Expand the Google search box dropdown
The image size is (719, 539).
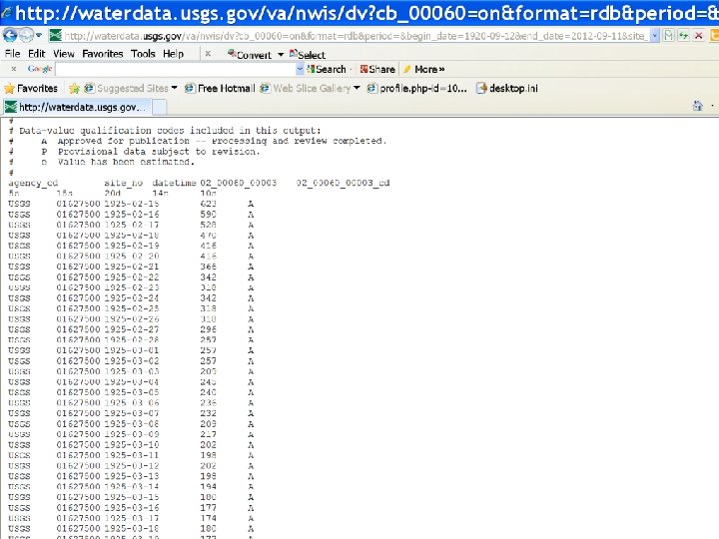pyautogui.click(x=300, y=69)
